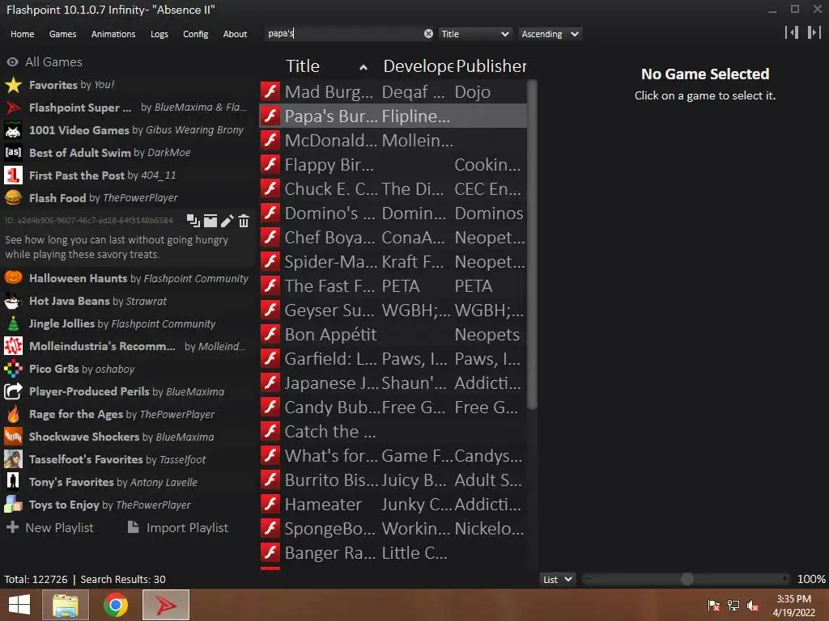This screenshot has height=621, width=829.
Task: Open the Games tab
Action: tap(62, 34)
